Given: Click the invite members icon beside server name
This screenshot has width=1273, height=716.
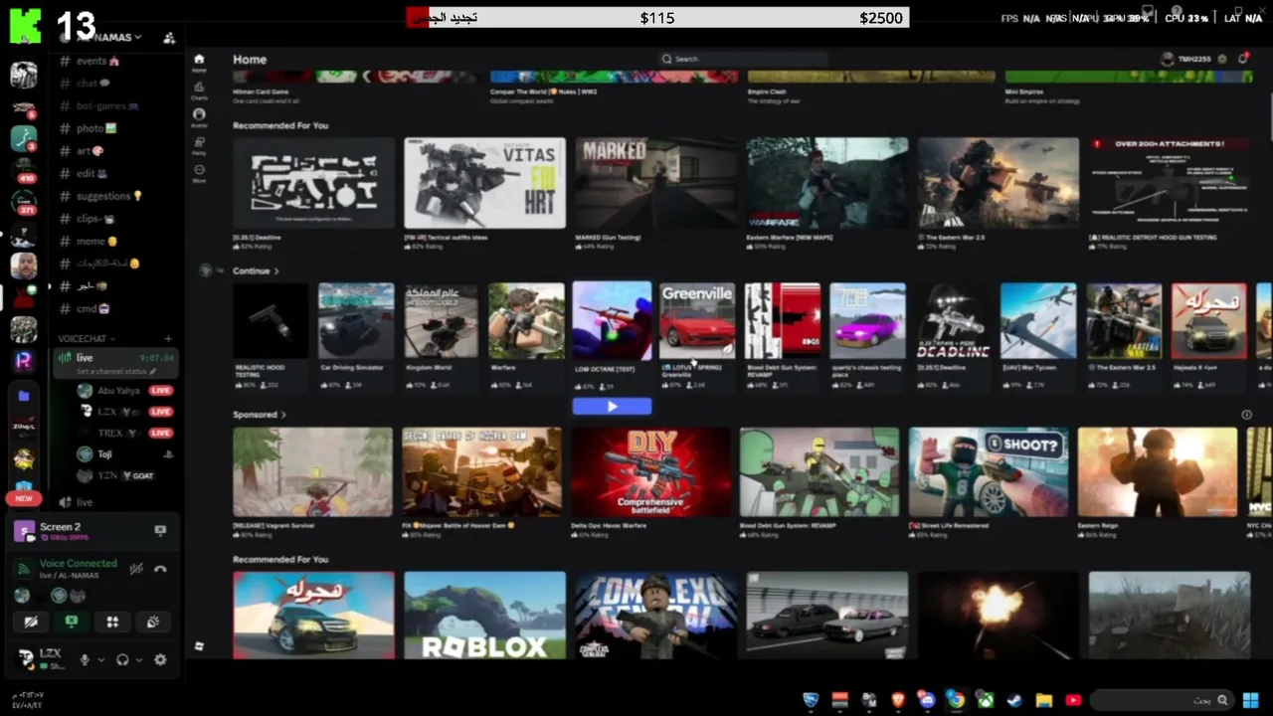Looking at the screenshot, I should point(169,38).
